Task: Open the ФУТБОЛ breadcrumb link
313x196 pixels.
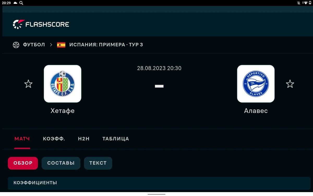Action: tap(34, 45)
